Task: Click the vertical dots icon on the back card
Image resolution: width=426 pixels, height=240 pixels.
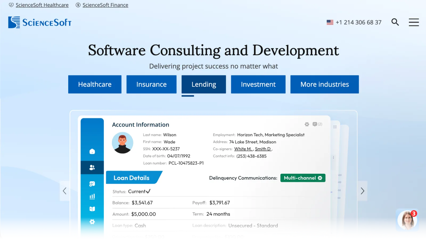Action: click(x=333, y=157)
